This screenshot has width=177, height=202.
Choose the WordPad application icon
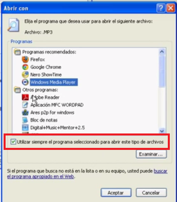25,105
